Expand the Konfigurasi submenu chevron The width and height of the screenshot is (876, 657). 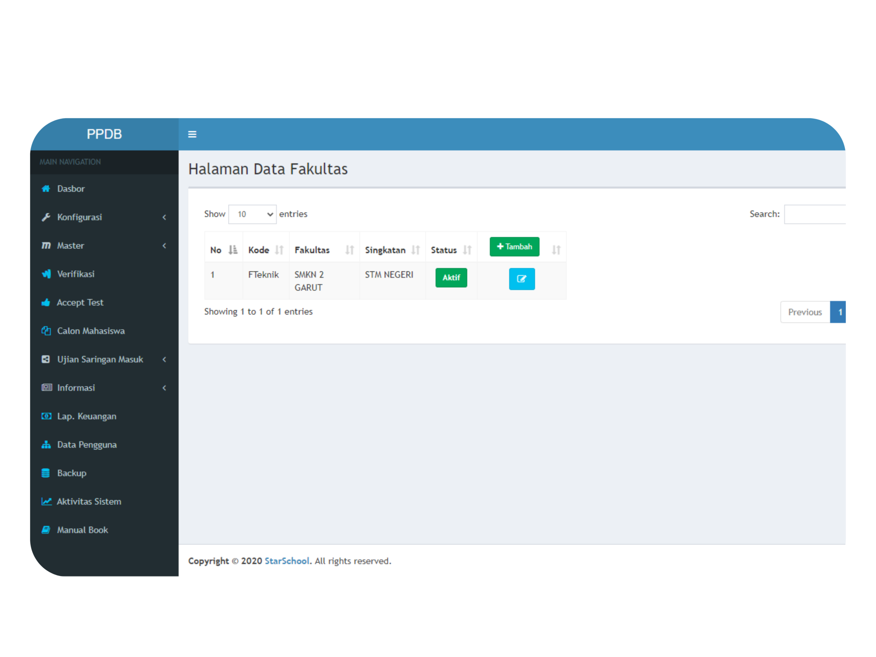(x=164, y=217)
